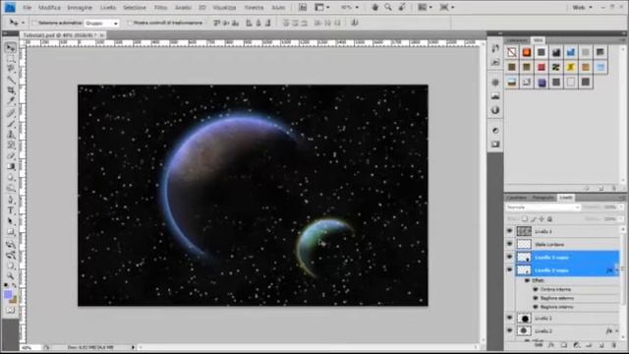Open the File menu
629x354 pixels.
(x=27, y=8)
